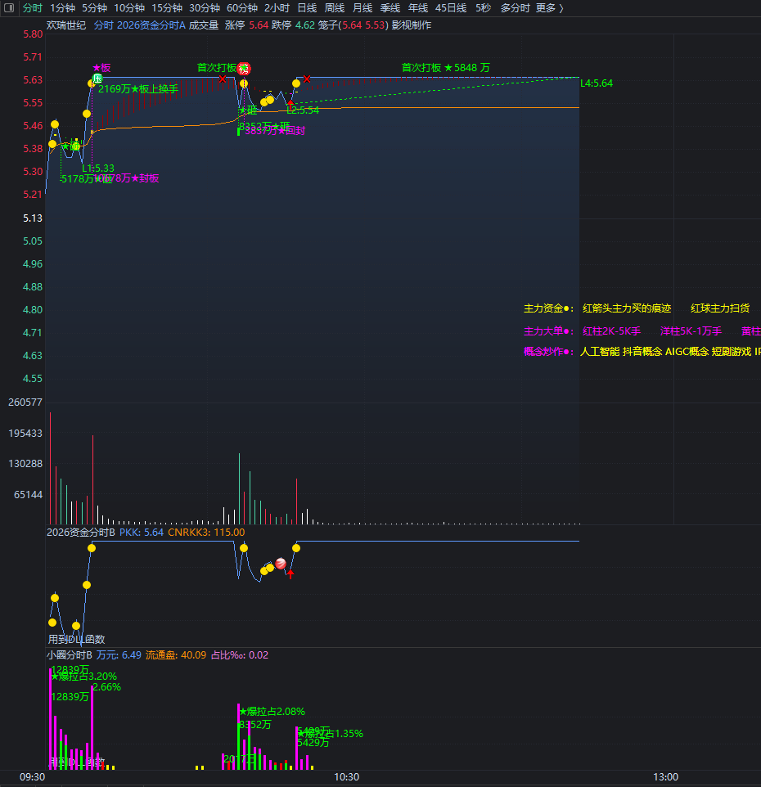
Task: Click the 成交量 label in the header
Action: (x=204, y=25)
